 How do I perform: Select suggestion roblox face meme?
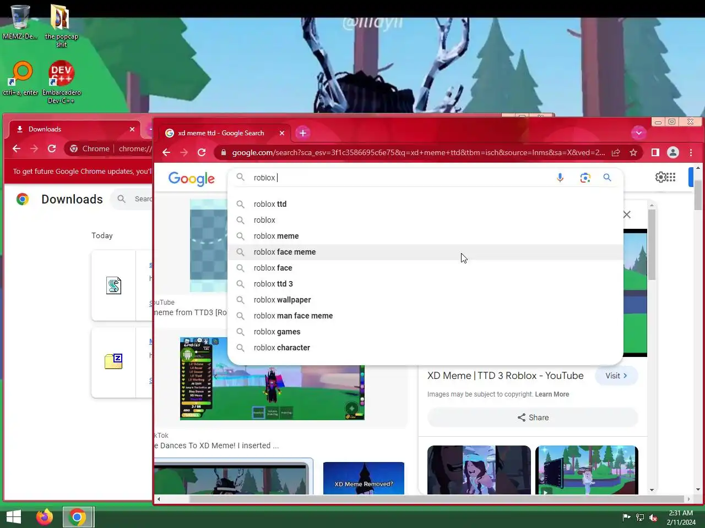[425, 252]
